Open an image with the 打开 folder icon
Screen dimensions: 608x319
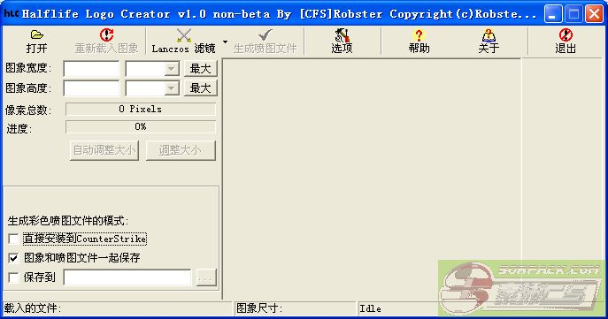click(x=37, y=34)
